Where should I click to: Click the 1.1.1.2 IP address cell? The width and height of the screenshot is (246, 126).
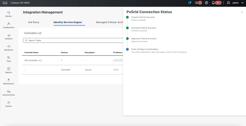(x=116, y=70)
